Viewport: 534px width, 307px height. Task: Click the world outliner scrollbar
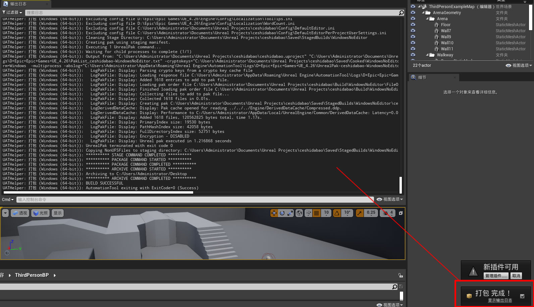(531, 17)
